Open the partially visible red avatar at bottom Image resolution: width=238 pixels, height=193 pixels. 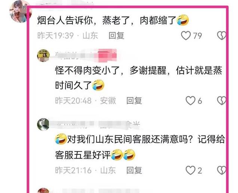(x=43, y=191)
